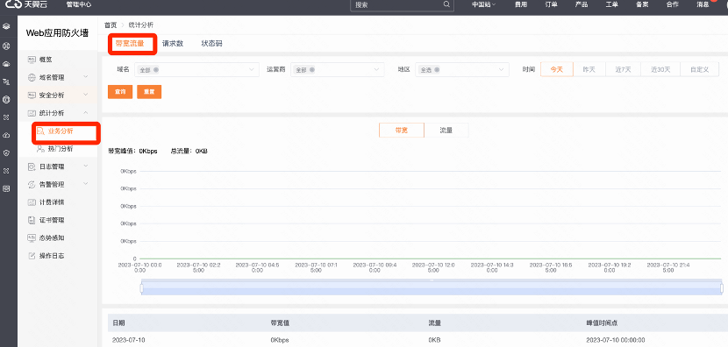
Task: Go to 首页 in breadcrumb
Action: (x=111, y=25)
